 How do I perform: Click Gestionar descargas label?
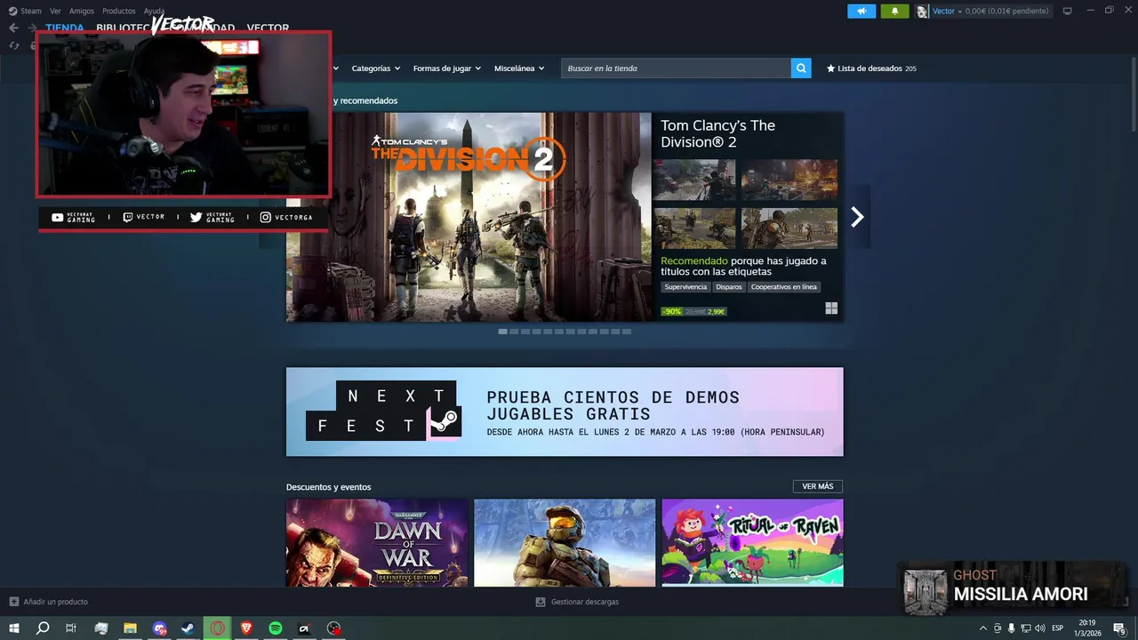(x=584, y=602)
